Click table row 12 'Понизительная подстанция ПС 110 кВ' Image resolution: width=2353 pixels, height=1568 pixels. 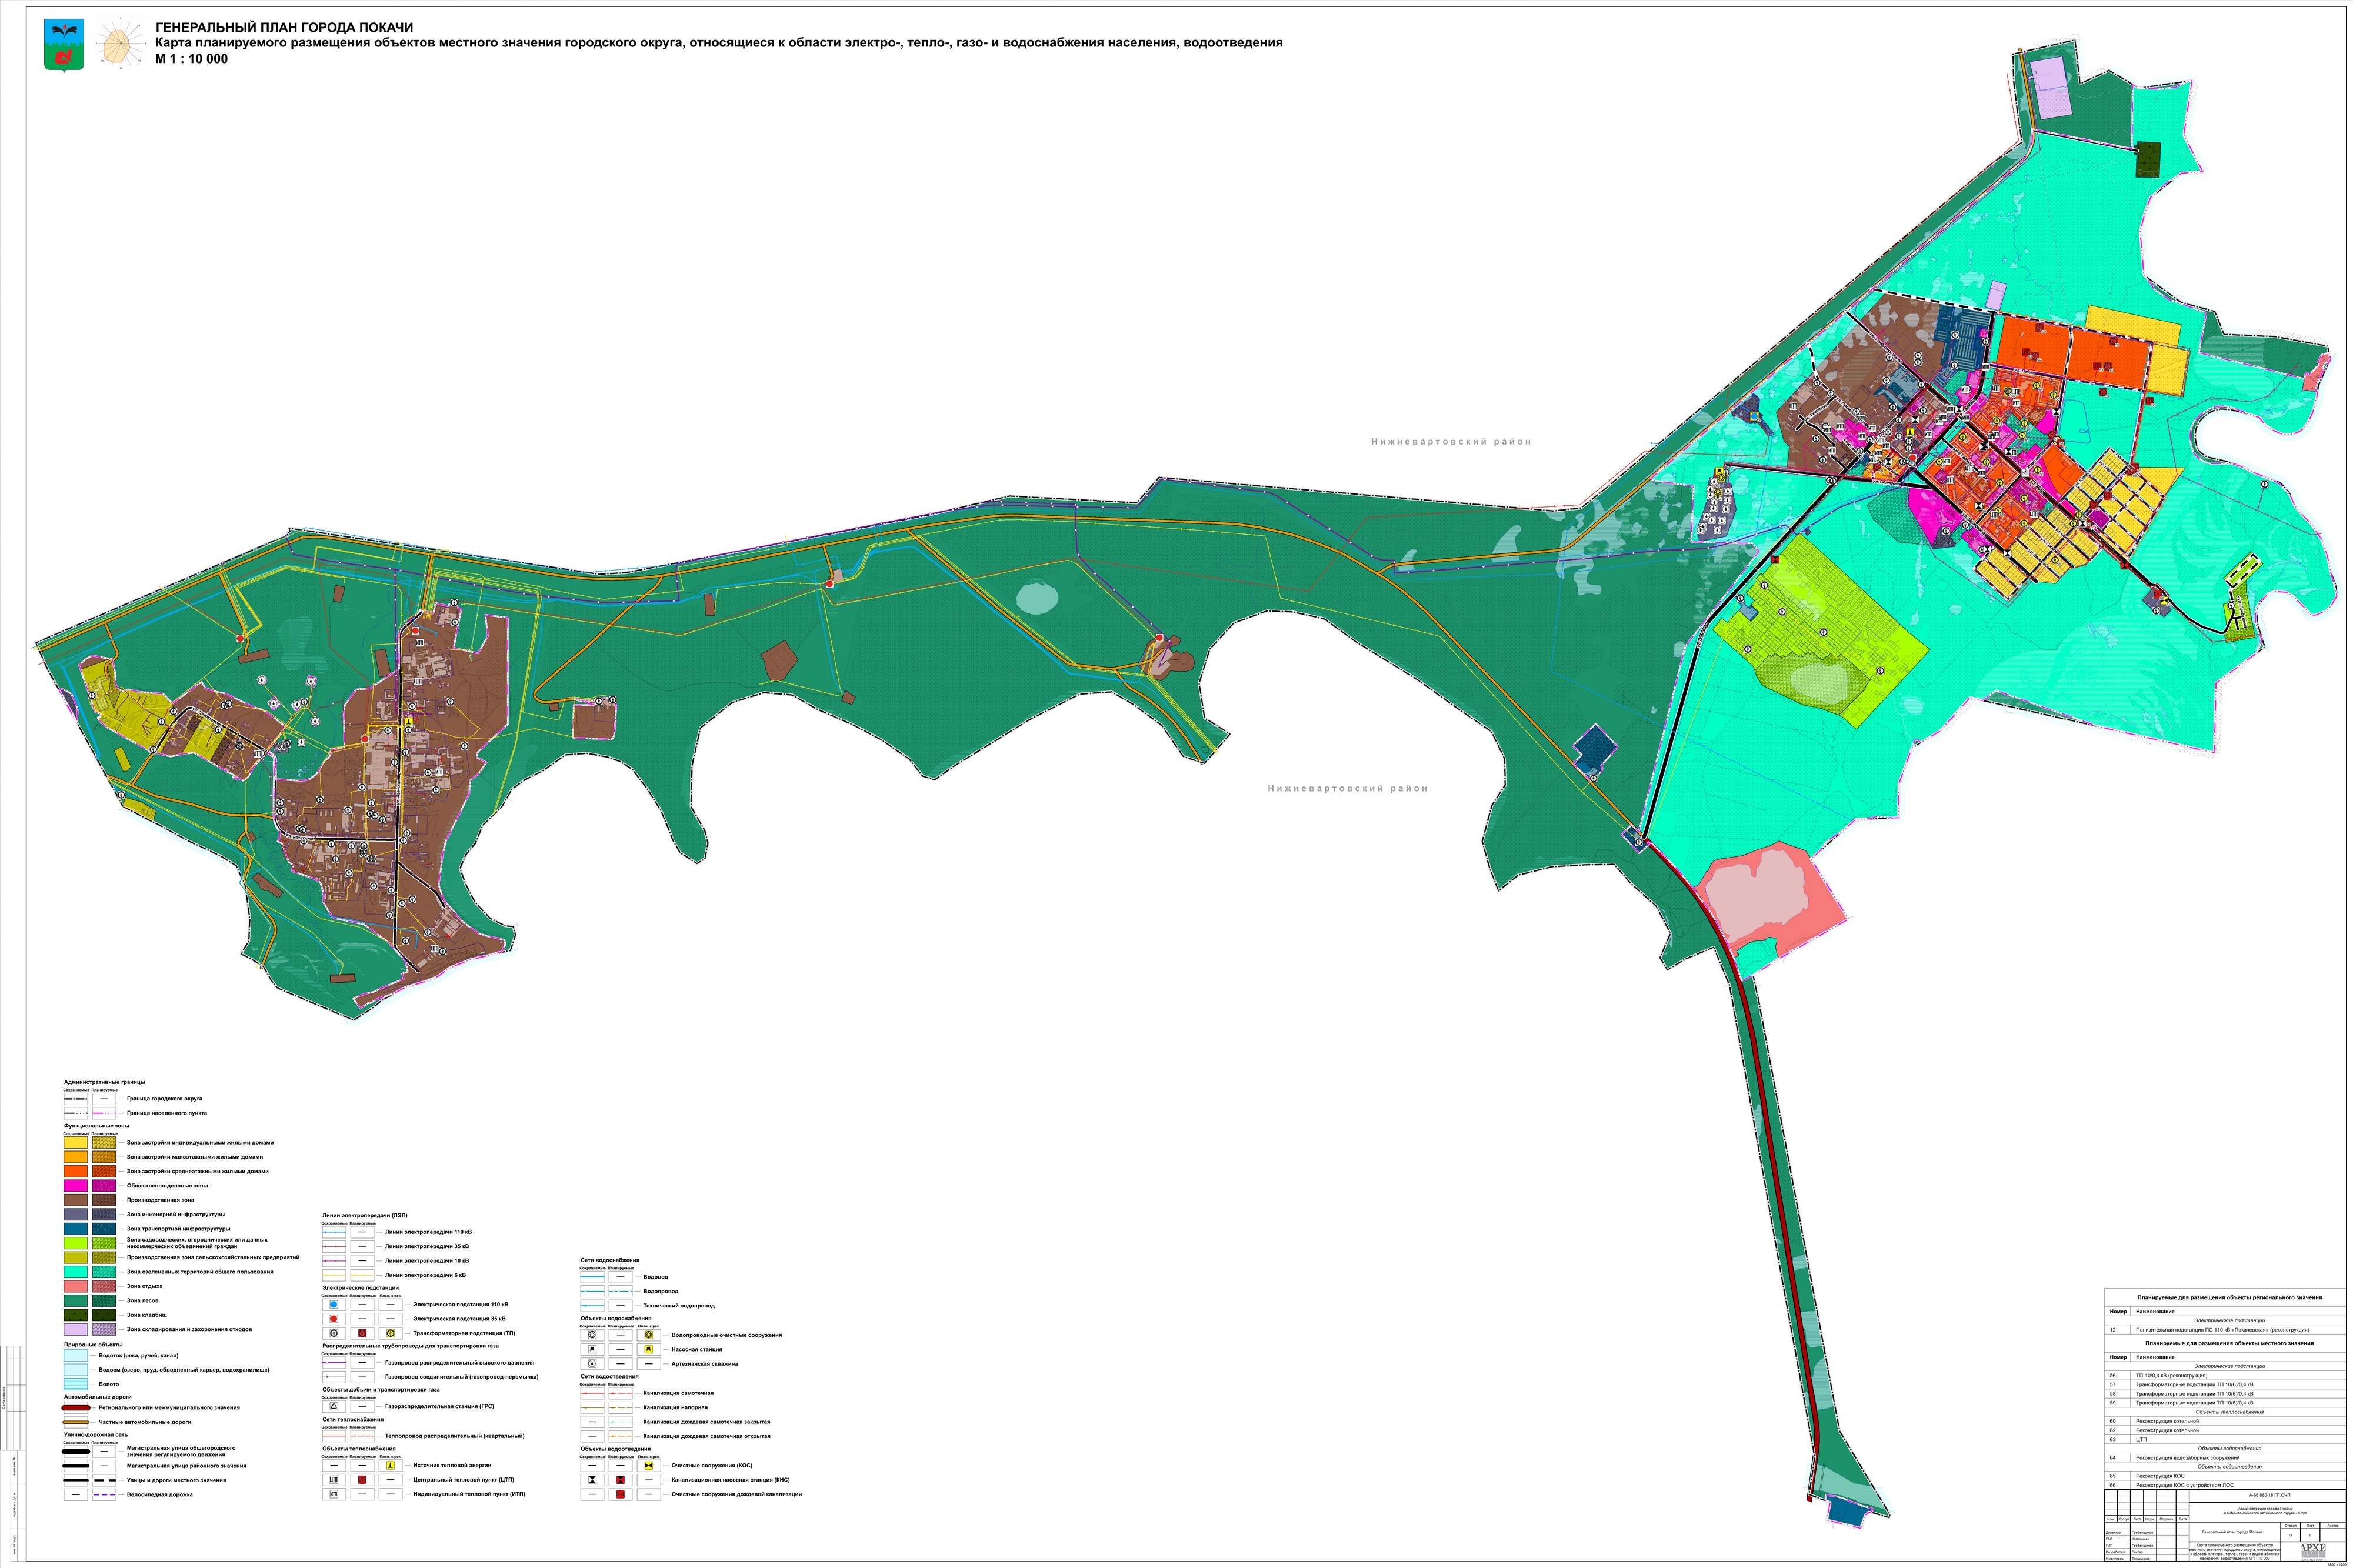click(x=2224, y=1330)
